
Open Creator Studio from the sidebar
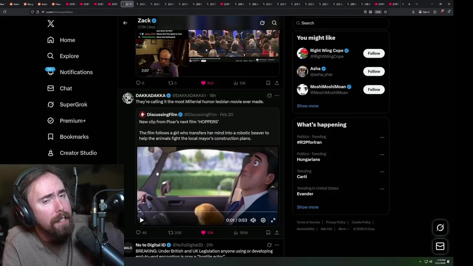coord(72,153)
